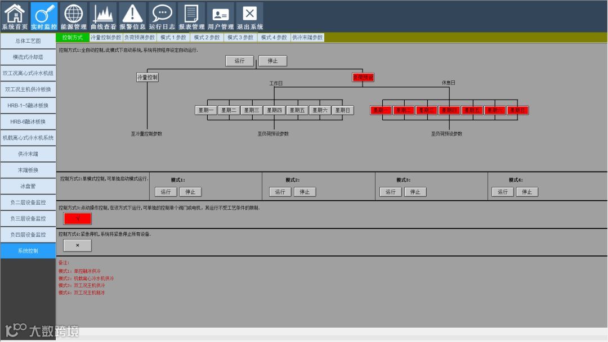Switch to 冷量控制参数 tab
608x342 pixels.
(106, 38)
